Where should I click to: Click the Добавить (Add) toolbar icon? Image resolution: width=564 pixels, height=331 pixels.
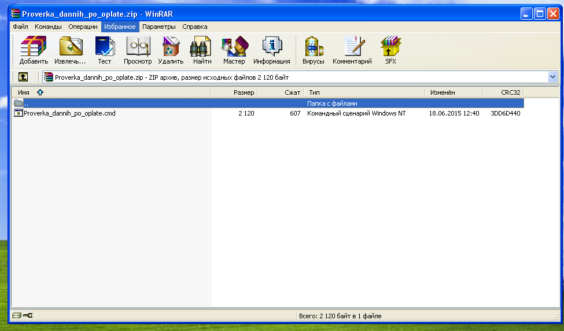(34, 50)
